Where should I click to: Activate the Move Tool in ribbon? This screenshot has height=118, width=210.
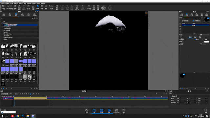pos(33,7)
